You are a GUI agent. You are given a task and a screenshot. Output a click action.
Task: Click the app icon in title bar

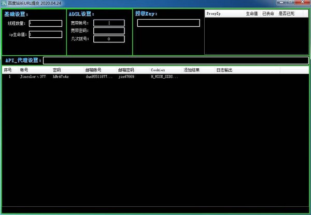(4, 3)
